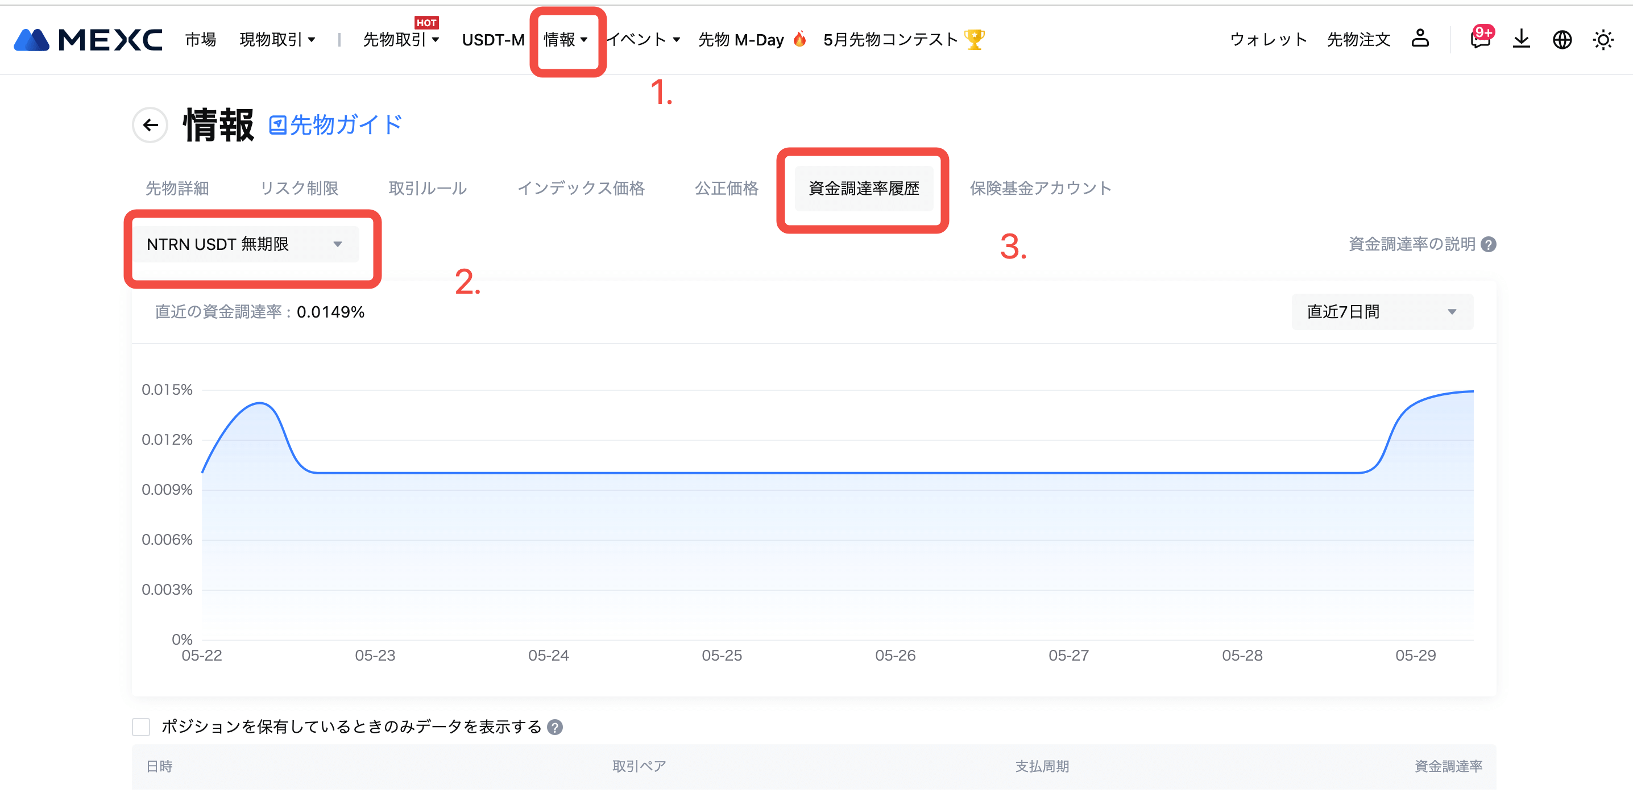
Task: Click help icon next to position checkbox
Action: [555, 727]
